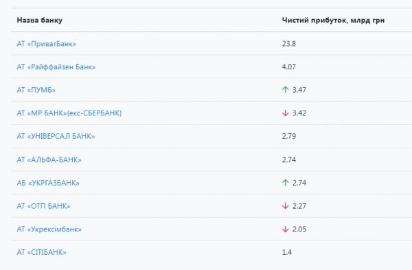Viewport: 412px width, 270px height.
Task: Click Чистий прибуток, млрд грн column header
Action: pos(333,20)
